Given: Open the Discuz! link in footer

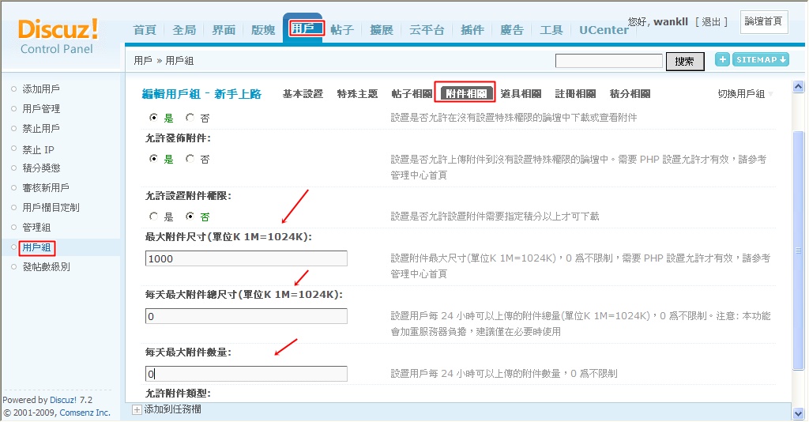Looking at the screenshot, I should (x=63, y=400).
